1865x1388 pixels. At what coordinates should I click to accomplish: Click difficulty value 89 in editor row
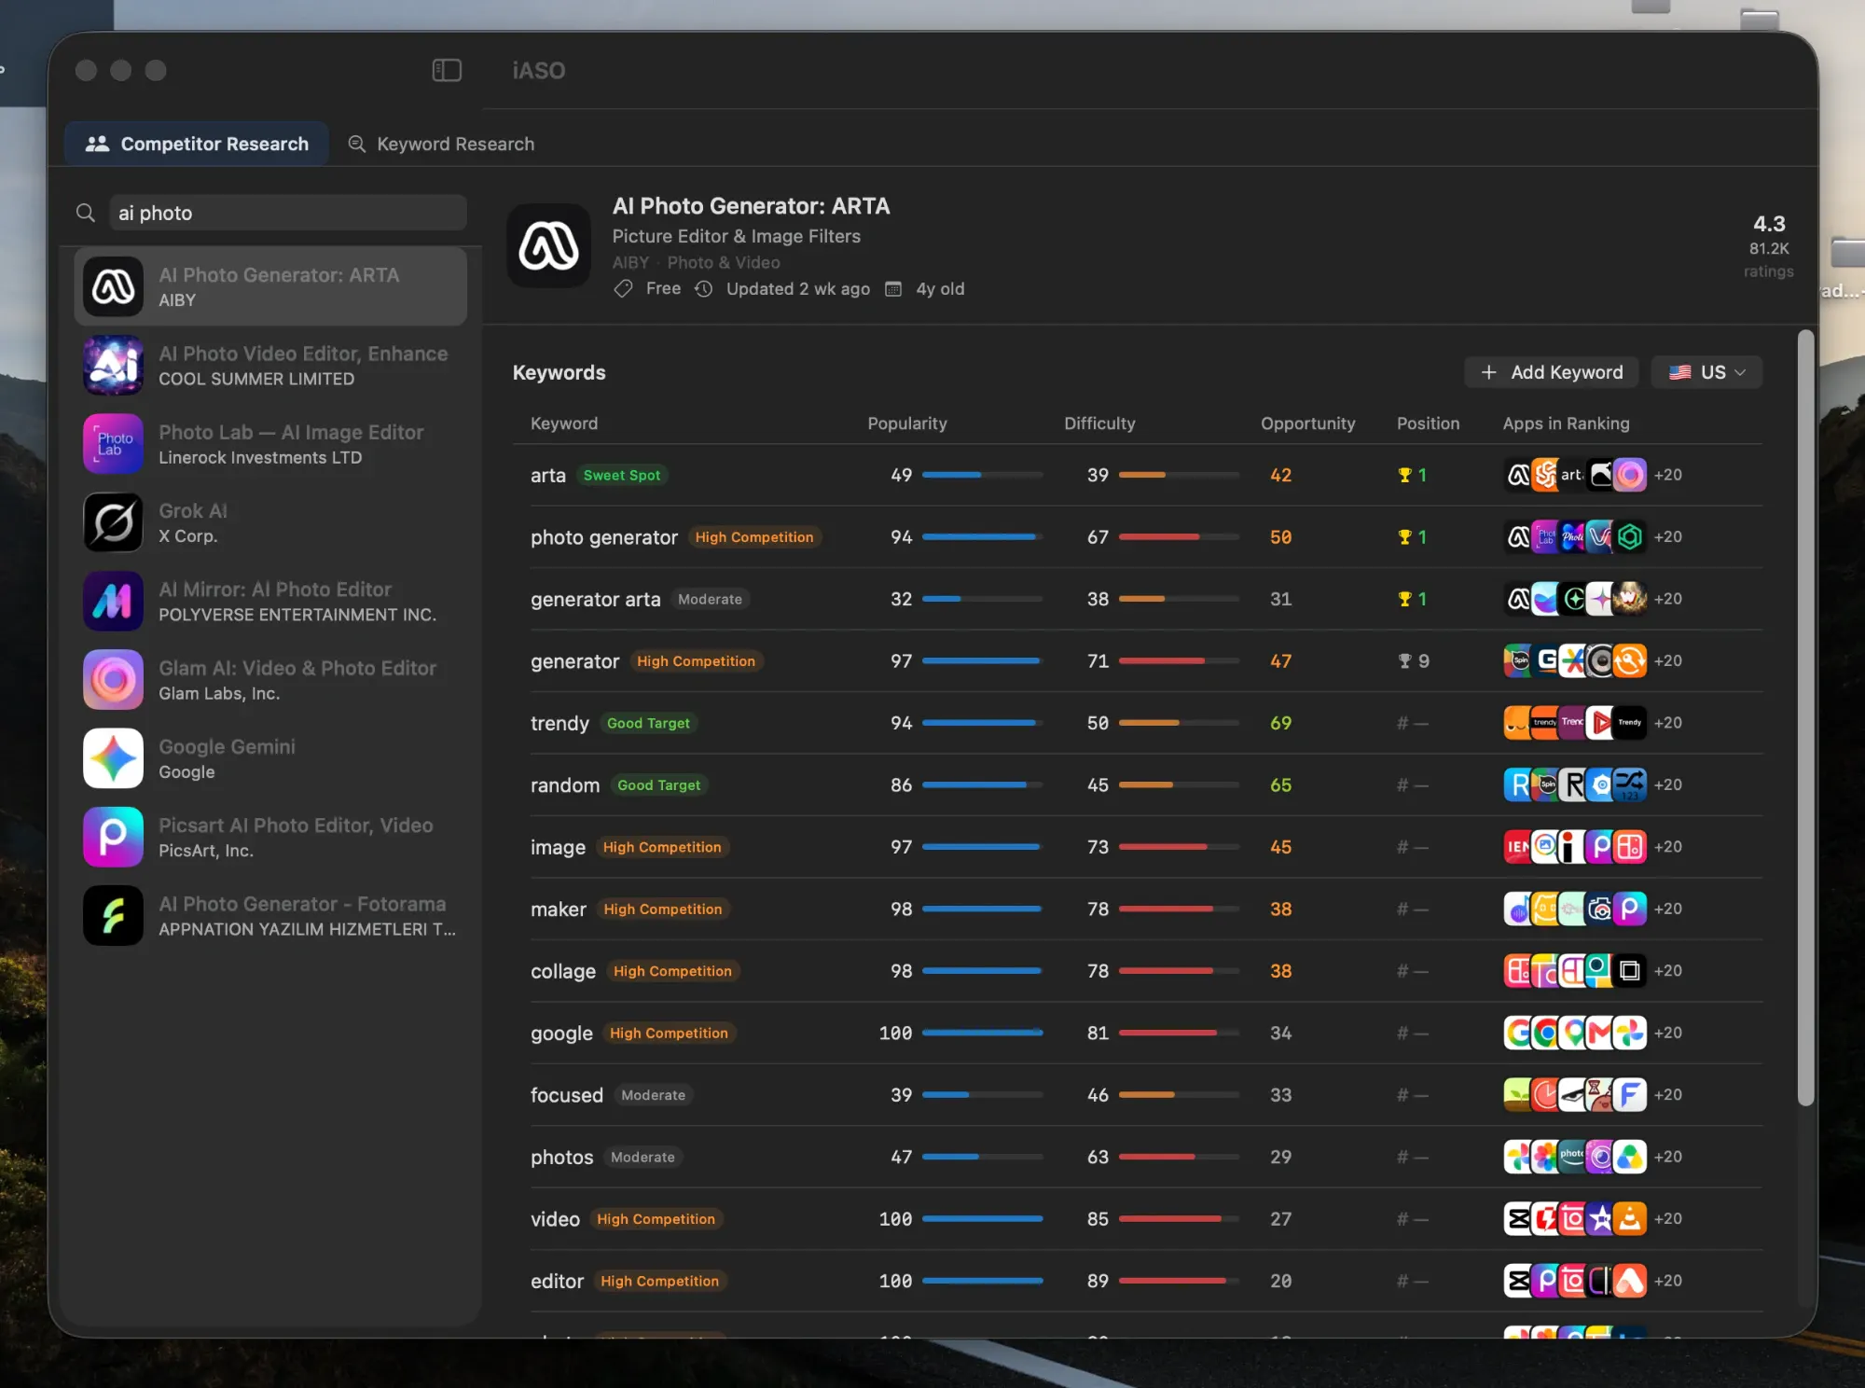1098,1282
